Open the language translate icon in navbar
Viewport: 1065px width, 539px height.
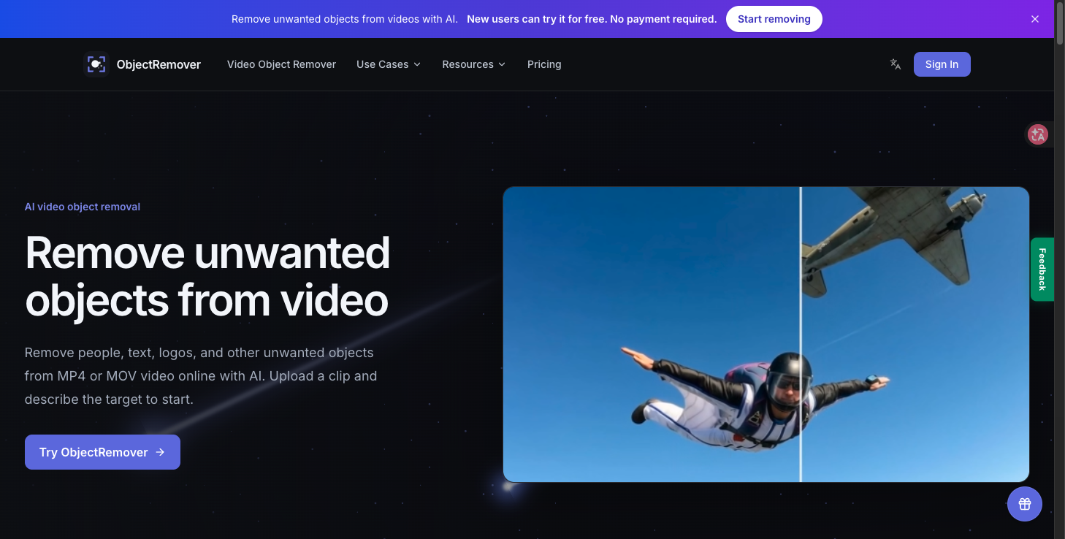[x=896, y=64]
